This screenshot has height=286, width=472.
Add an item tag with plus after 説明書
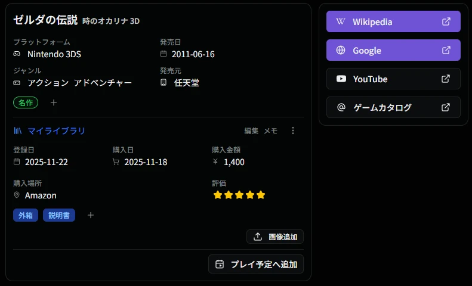pyautogui.click(x=91, y=215)
